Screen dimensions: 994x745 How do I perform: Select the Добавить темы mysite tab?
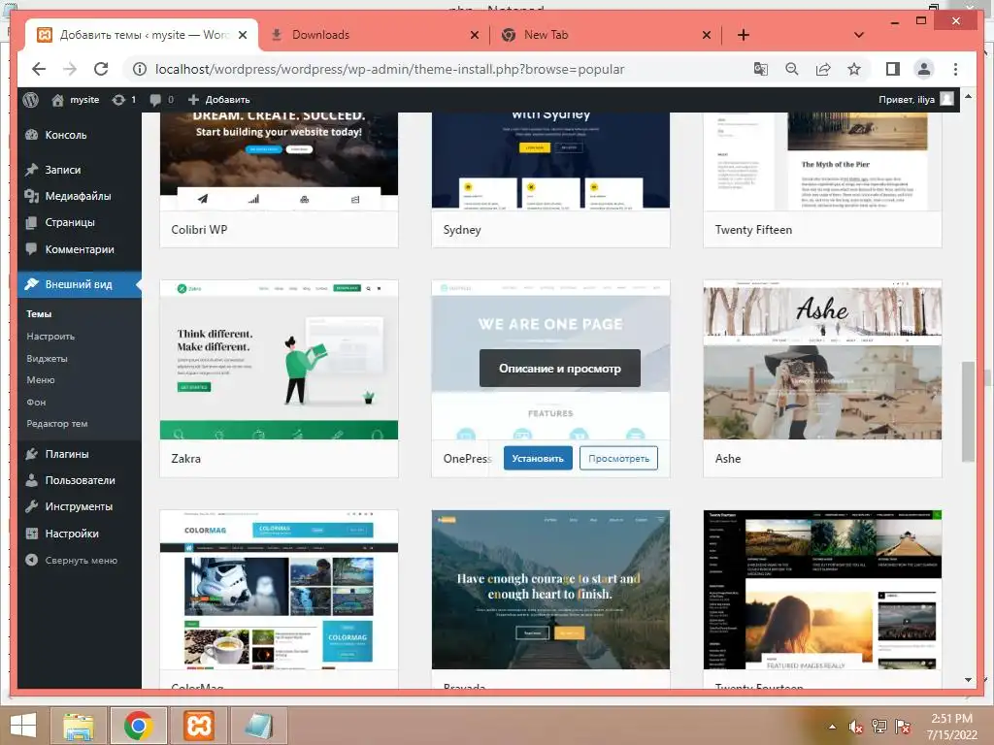click(142, 35)
